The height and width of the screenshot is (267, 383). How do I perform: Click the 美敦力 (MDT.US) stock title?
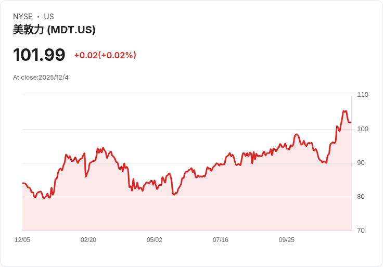click(x=54, y=30)
